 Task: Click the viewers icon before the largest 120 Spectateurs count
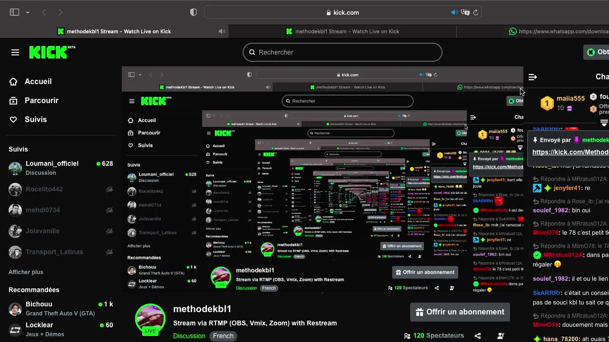(x=407, y=336)
